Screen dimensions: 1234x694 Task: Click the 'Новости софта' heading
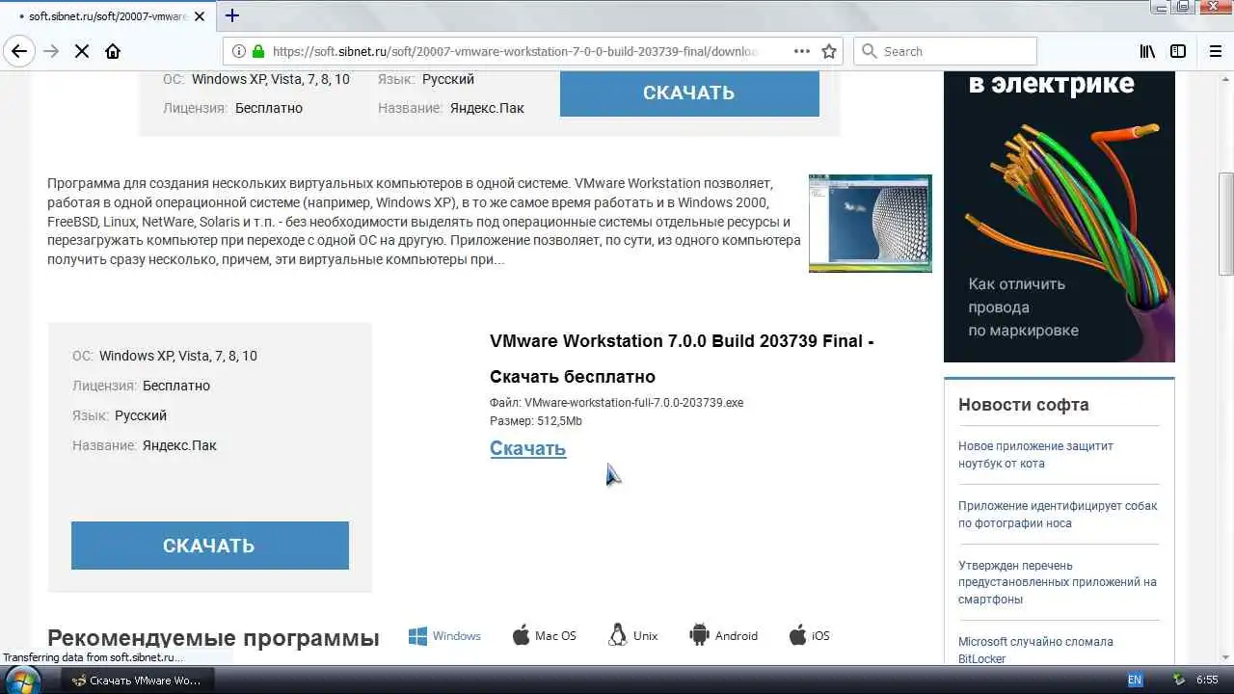pos(1023,405)
